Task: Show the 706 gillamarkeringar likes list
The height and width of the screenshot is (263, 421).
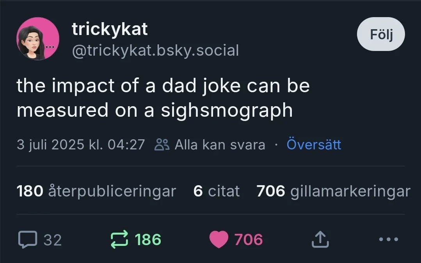Action: [333, 191]
